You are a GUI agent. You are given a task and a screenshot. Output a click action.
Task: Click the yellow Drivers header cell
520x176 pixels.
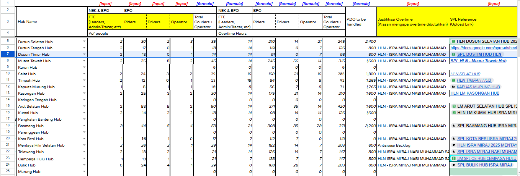pos(158,22)
